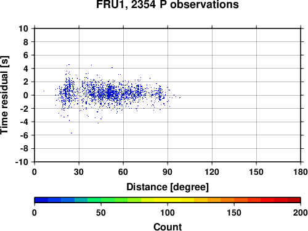
Task: Click the Distance [degree] x-axis label
Action: point(168,187)
